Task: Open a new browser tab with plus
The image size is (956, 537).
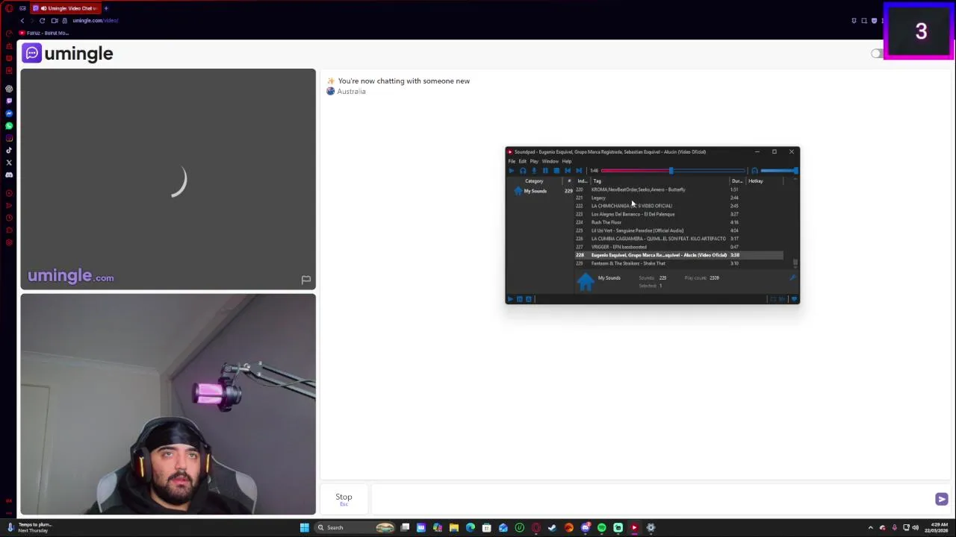Action: [x=106, y=8]
